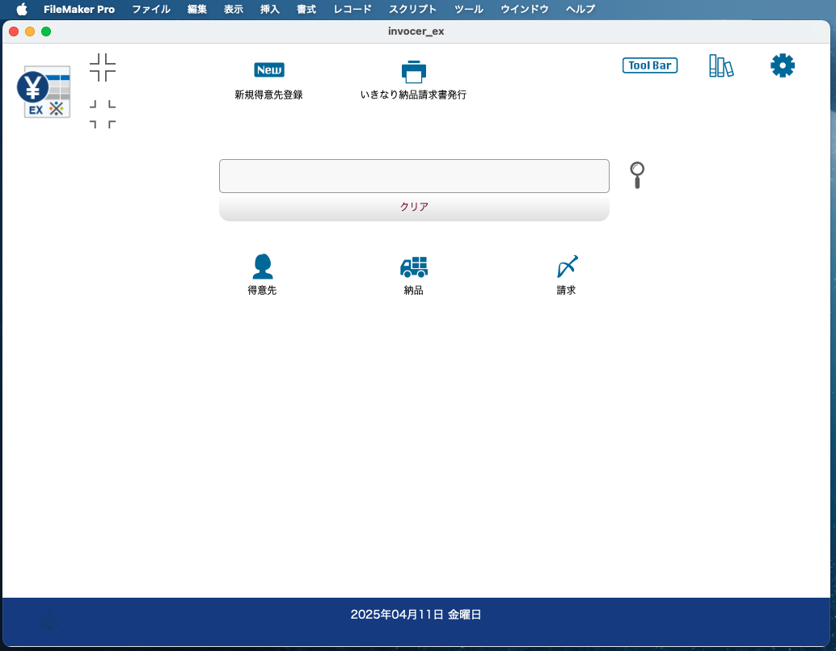Open the ファイル menu
836x651 pixels.
click(x=151, y=10)
